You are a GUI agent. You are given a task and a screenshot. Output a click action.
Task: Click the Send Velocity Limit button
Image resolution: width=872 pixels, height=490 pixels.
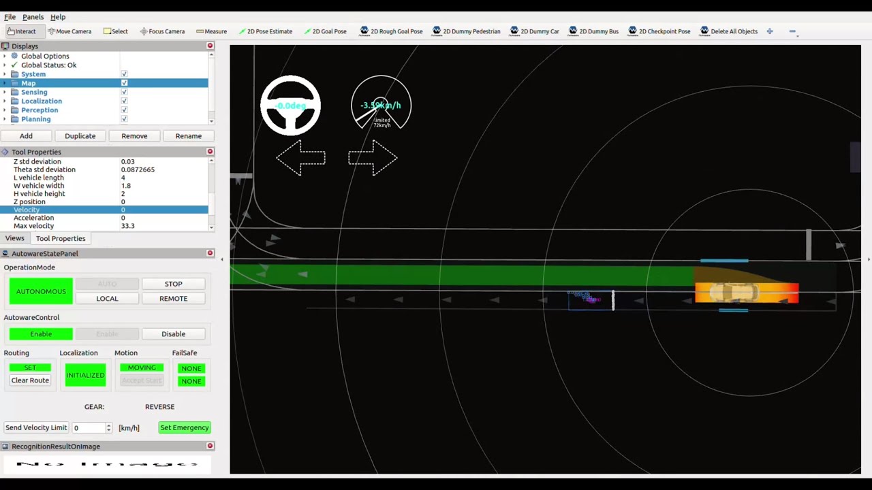point(36,427)
